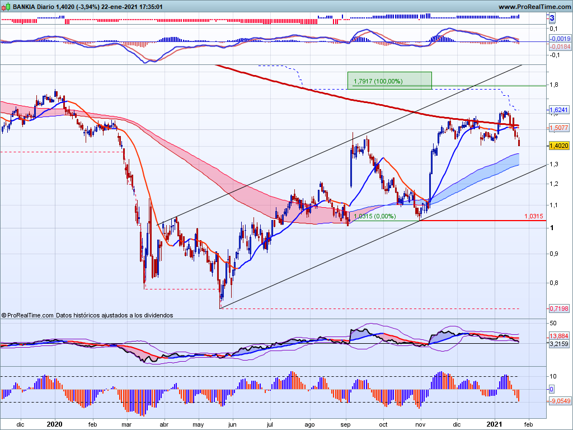Click the 3,2159 indicator value label
This screenshot has width=573, height=430.
click(x=559, y=344)
